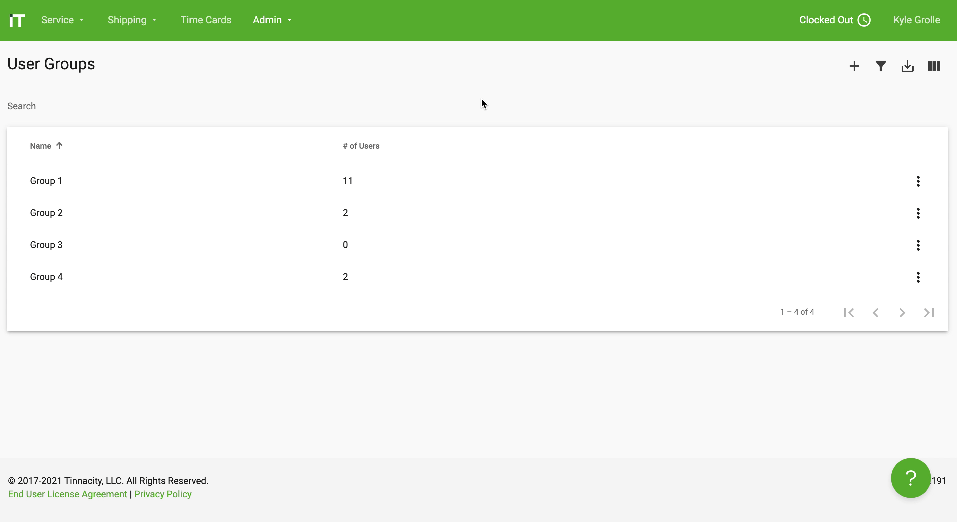Viewport: 957px width, 522px height.
Task: Jump to the last page of results
Action: pos(928,312)
